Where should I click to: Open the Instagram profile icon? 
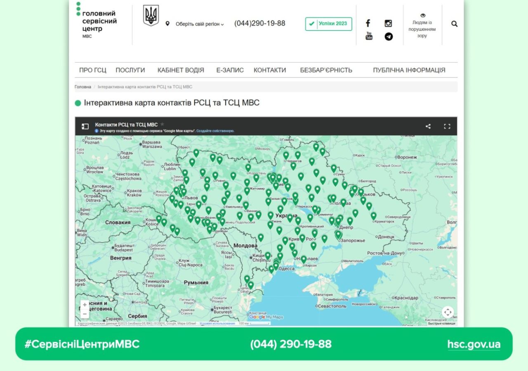tap(388, 23)
